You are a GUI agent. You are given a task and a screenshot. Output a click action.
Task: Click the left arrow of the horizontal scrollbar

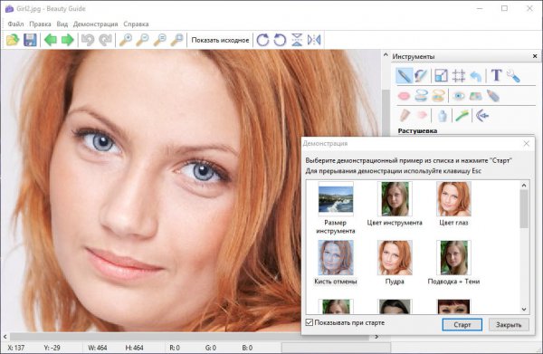click(x=5, y=336)
